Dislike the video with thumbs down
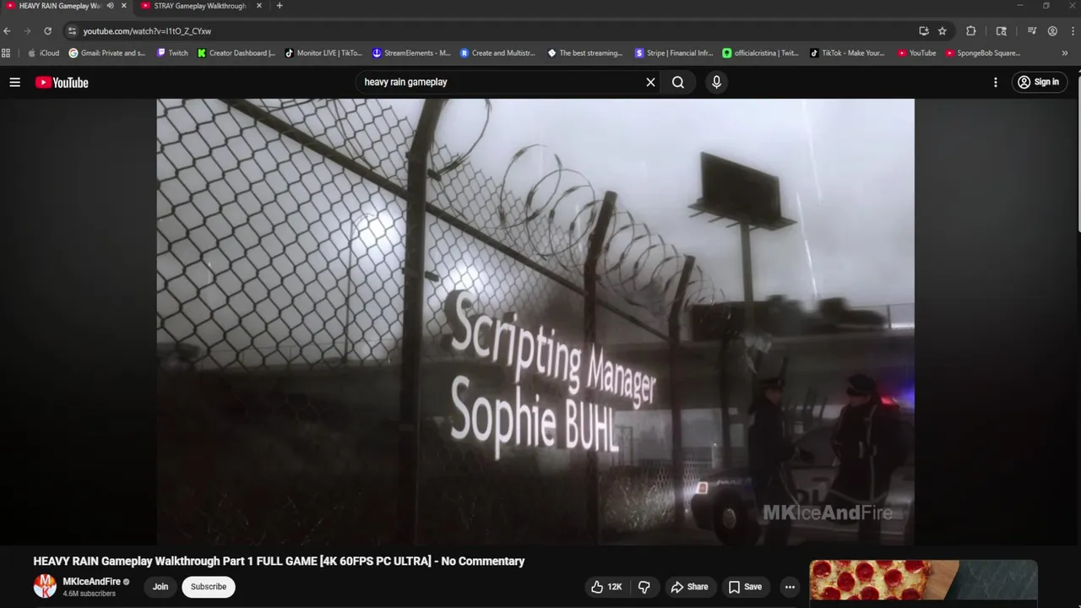 [x=644, y=587]
